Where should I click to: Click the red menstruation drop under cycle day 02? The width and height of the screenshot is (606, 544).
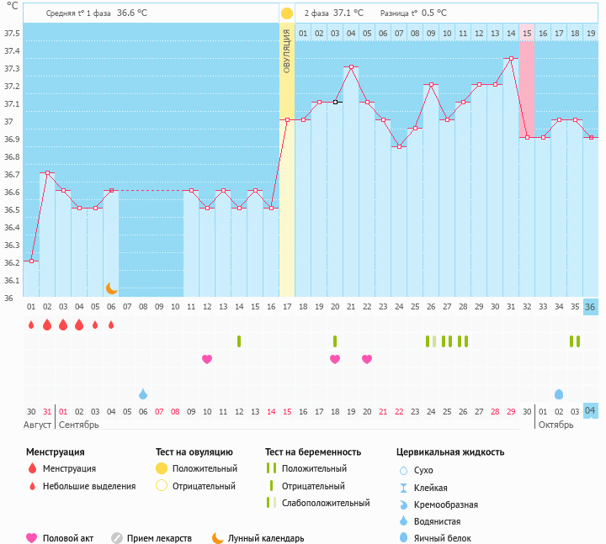click(47, 325)
